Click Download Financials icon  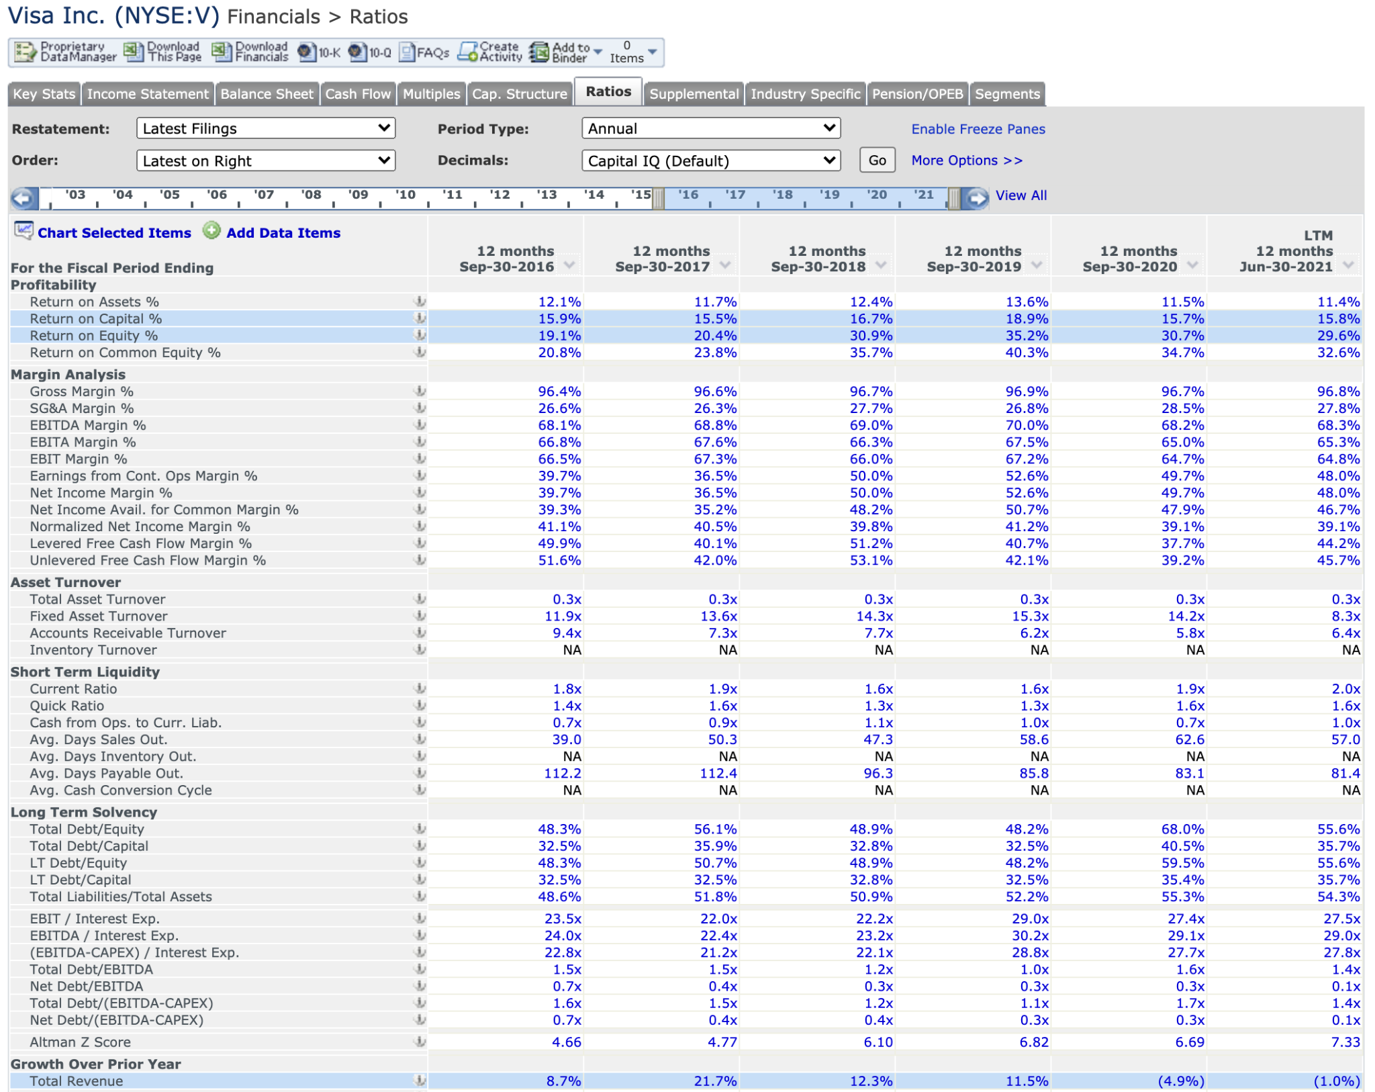coord(222,52)
